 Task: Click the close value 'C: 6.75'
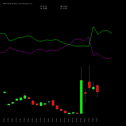[44, 7]
